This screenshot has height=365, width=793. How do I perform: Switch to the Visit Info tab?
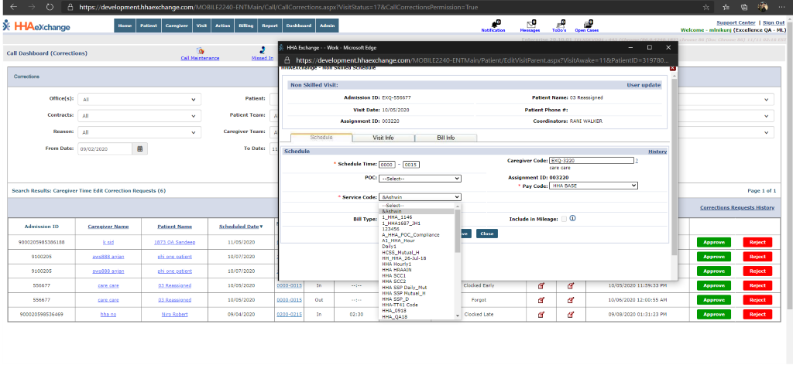coord(383,138)
